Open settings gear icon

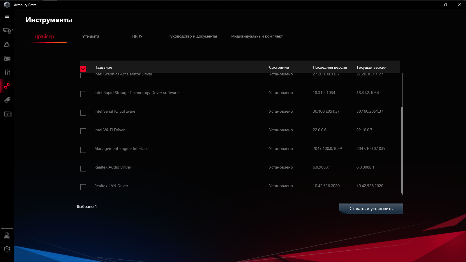(x=7, y=249)
